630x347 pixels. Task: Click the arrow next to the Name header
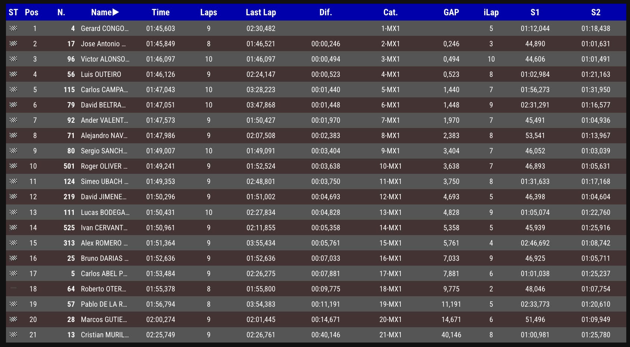click(116, 12)
